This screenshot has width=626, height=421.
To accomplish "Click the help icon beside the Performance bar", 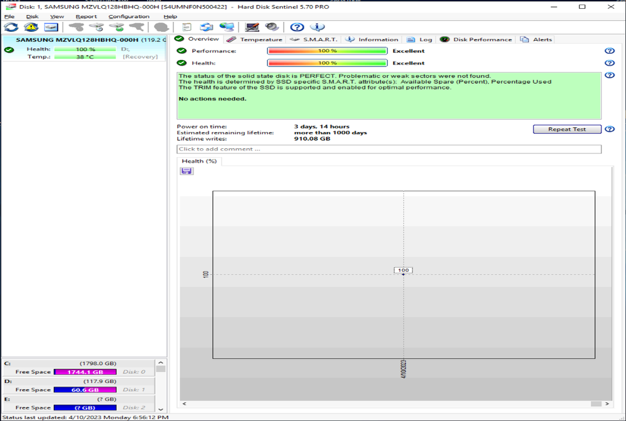I will (609, 51).
